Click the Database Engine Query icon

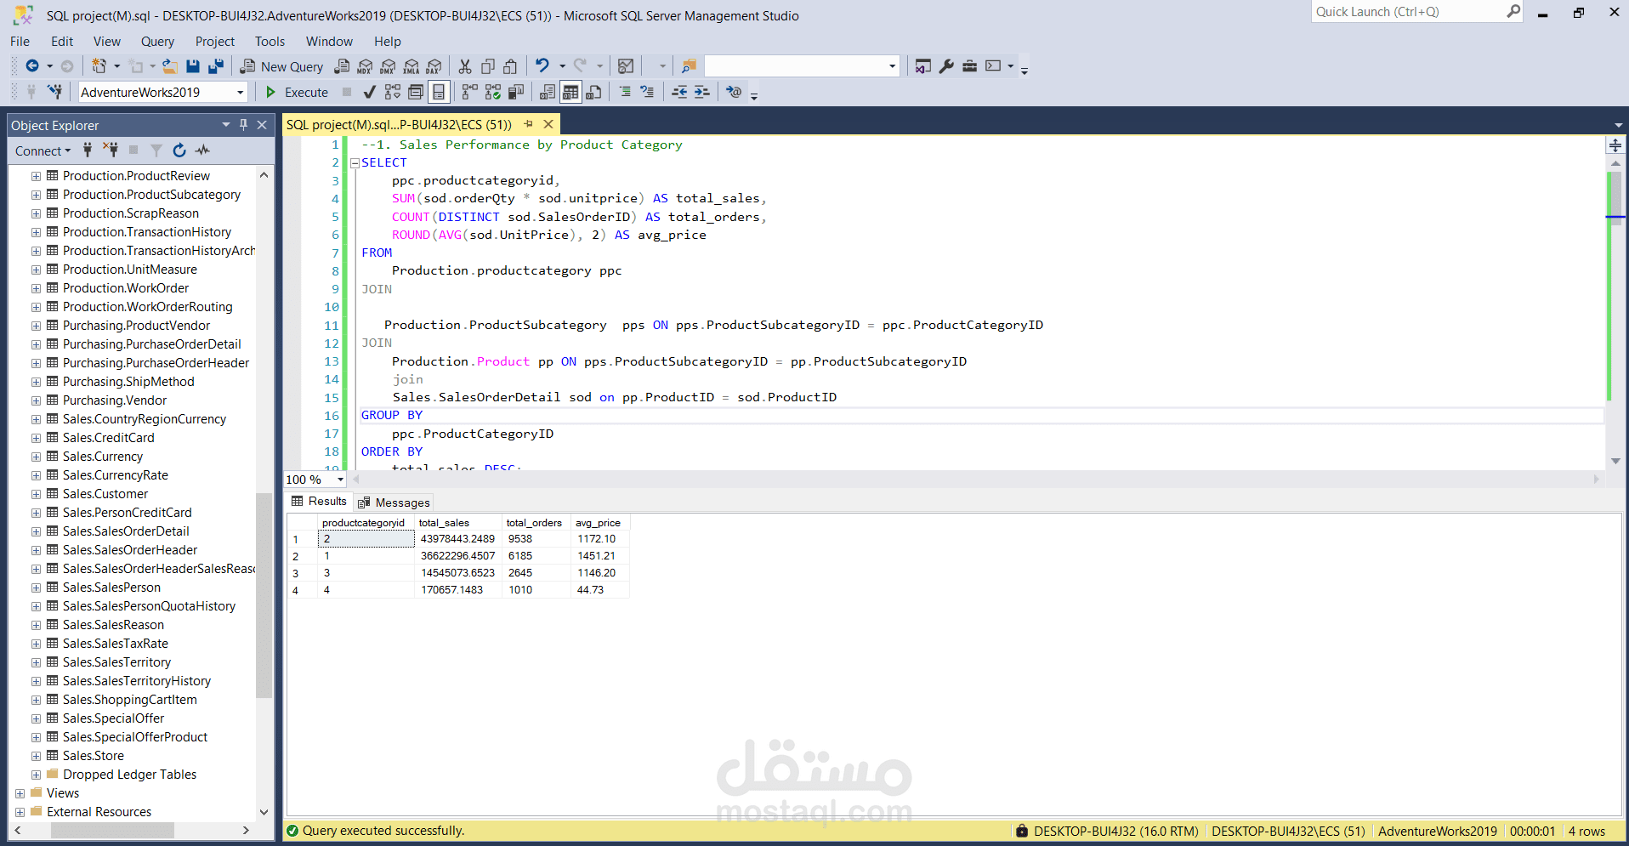[x=342, y=66]
